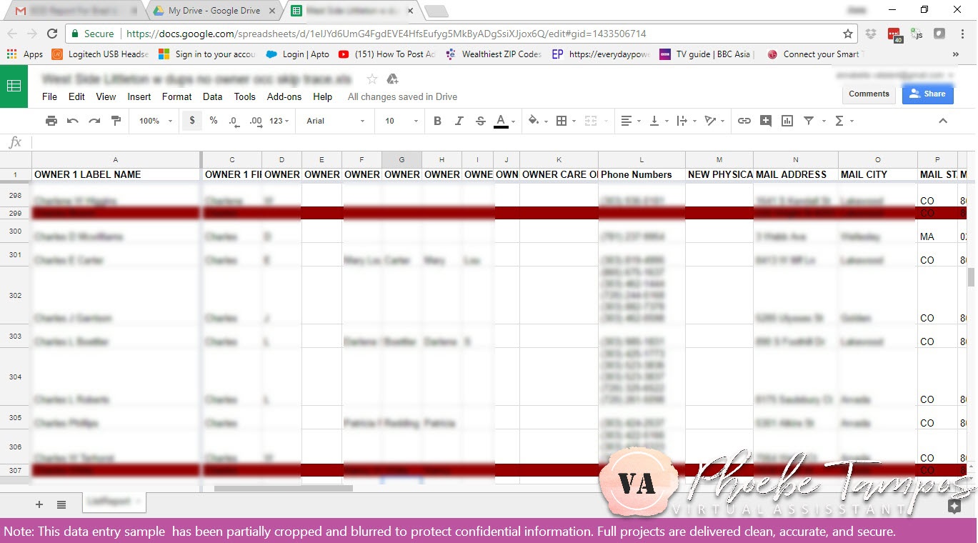
Task: Open the 123 number format dropdown
Action: pyautogui.click(x=276, y=121)
